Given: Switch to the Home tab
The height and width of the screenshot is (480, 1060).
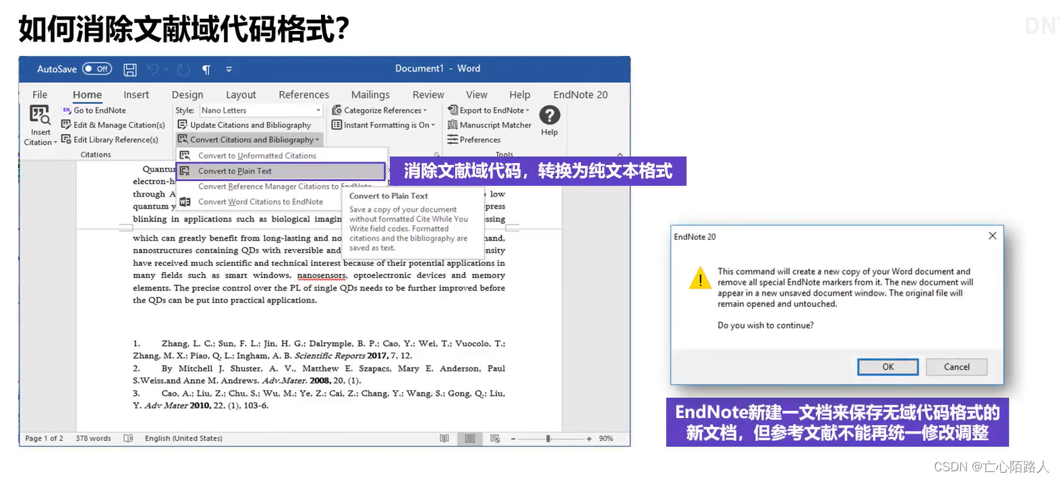Looking at the screenshot, I should [x=87, y=95].
